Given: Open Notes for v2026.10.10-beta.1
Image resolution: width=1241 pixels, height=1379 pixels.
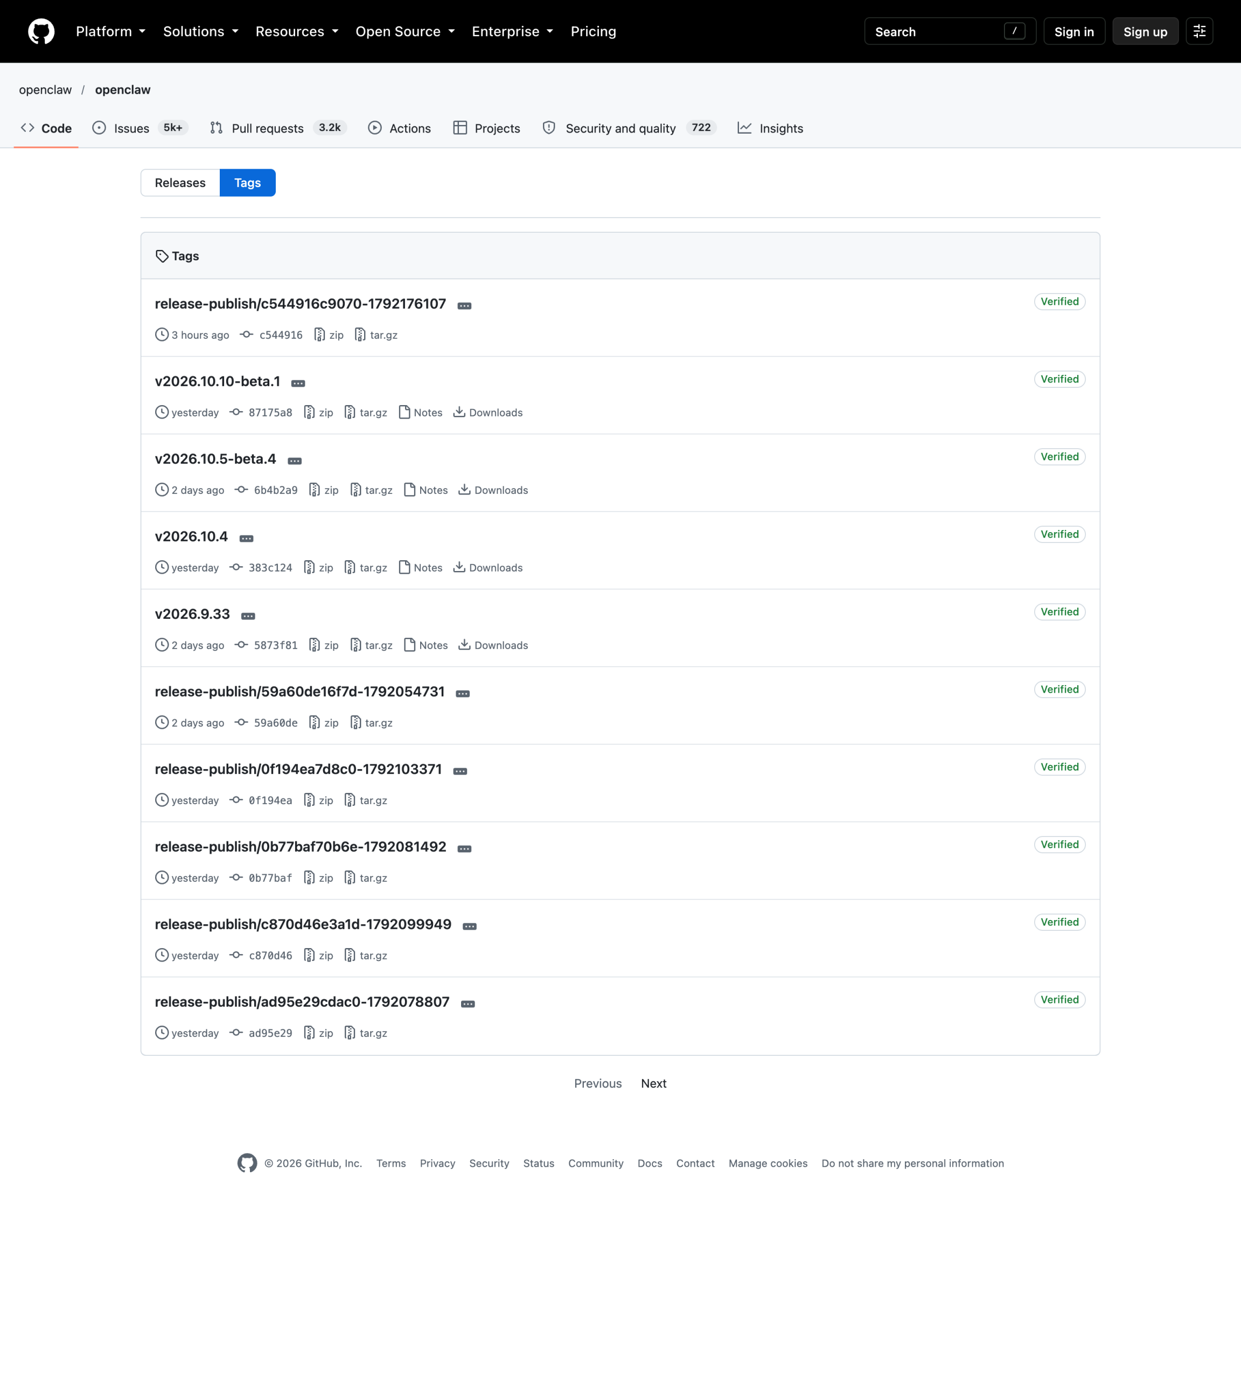Looking at the screenshot, I should (420, 413).
